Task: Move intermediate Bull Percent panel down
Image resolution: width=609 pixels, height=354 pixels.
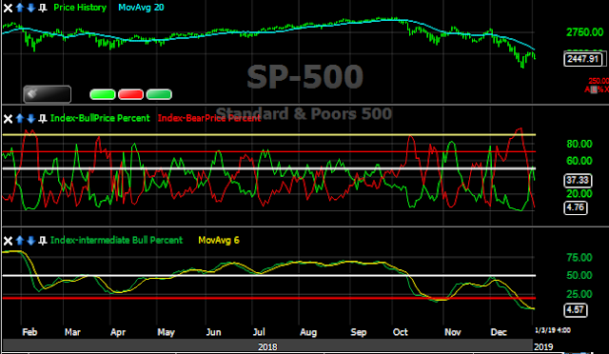Action: coord(31,241)
